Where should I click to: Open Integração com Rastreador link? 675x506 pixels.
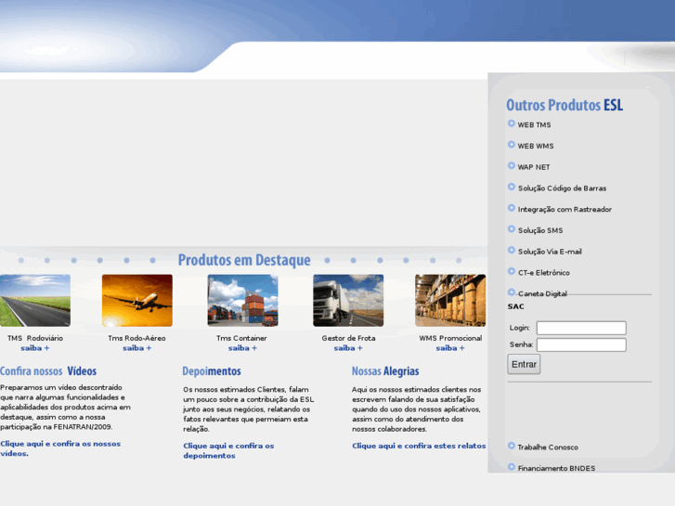point(565,209)
